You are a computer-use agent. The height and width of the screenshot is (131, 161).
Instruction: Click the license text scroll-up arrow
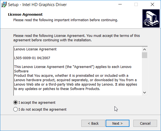(x=144, y=50)
